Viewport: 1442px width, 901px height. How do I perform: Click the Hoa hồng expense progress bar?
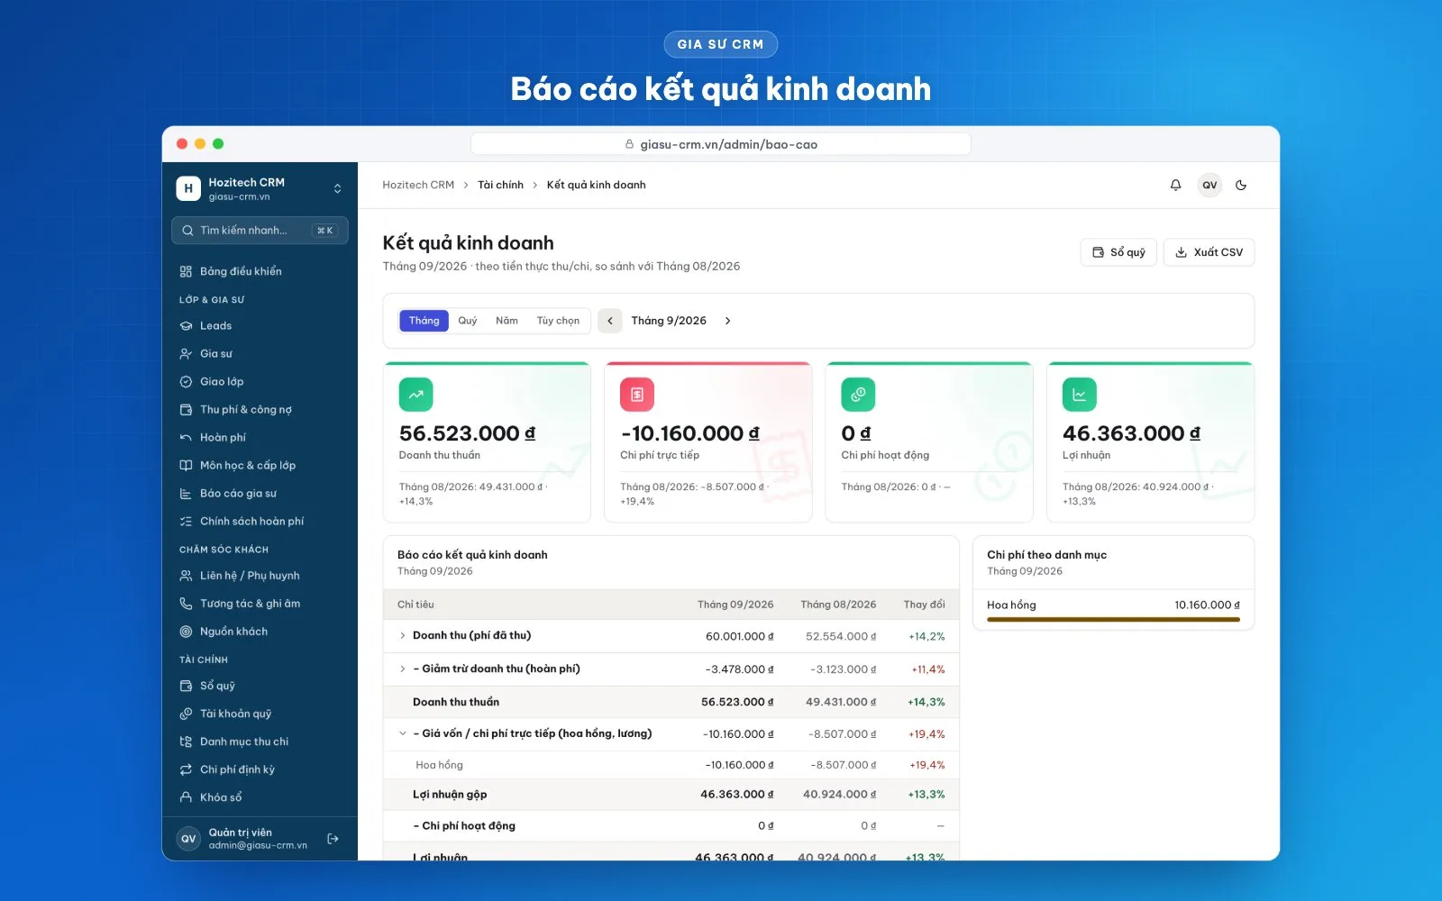[x=1113, y=620]
